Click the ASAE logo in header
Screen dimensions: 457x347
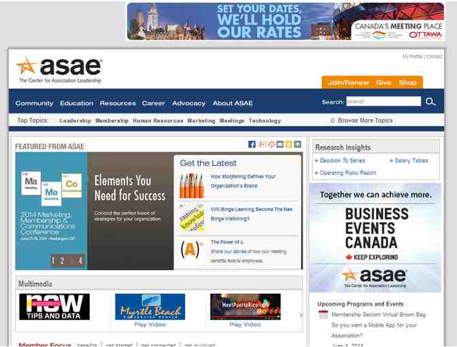point(59,70)
